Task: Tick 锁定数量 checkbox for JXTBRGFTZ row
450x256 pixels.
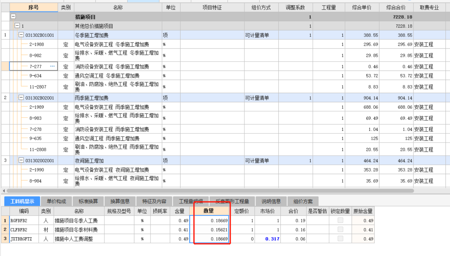Action: pyautogui.click(x=341, y=239)
